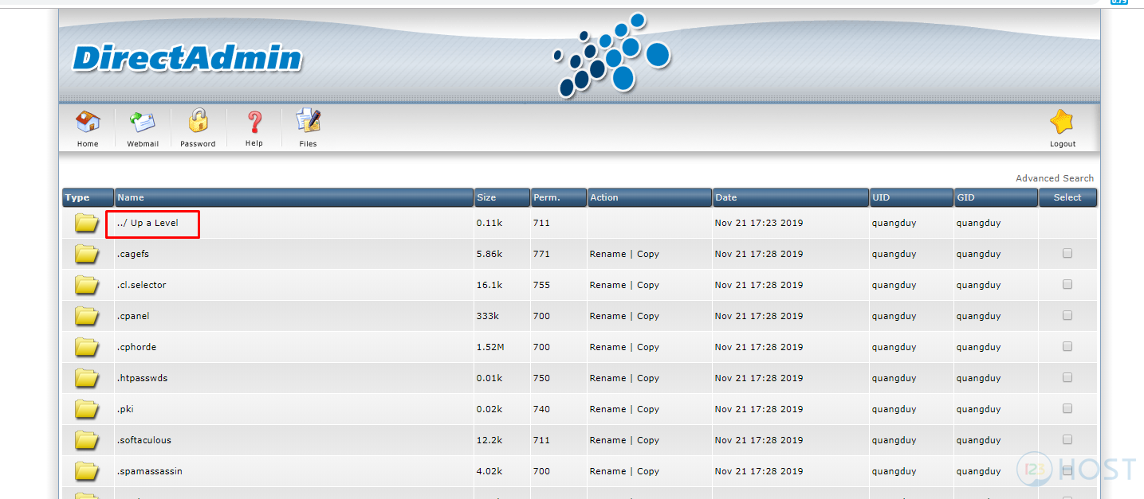Open the .cphorde folder link

[136, 348]
